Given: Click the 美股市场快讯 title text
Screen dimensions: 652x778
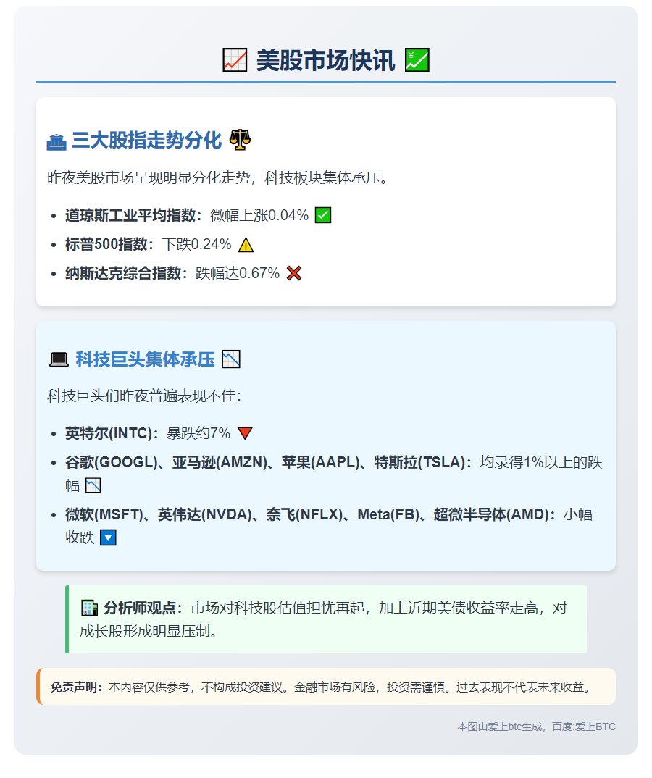Looking at the screenshot, I should (x=326, y=60).
